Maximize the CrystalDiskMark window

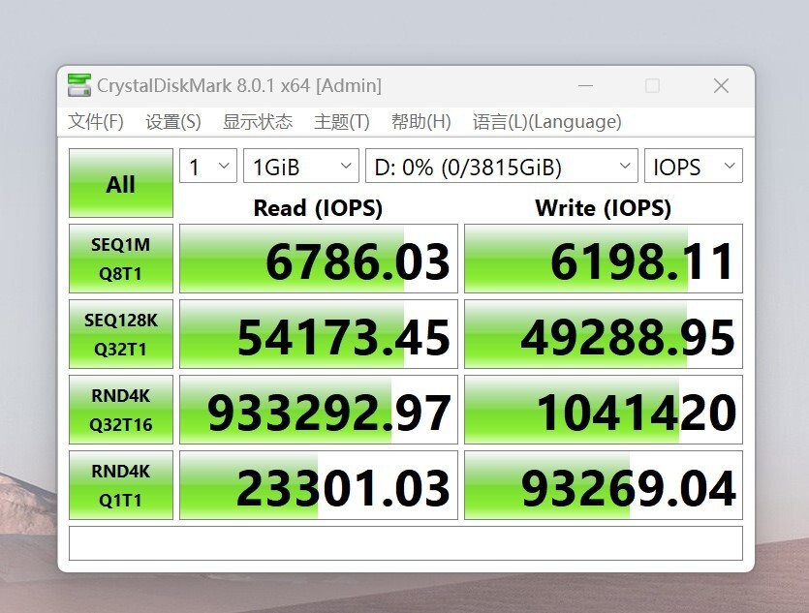[x=652, y=85]
